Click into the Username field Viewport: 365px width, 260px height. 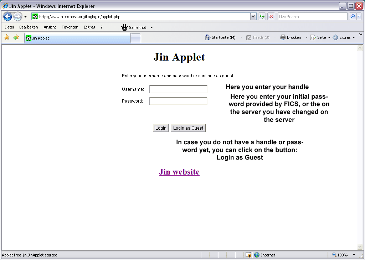pyautogui.click(x=178, y=89)
